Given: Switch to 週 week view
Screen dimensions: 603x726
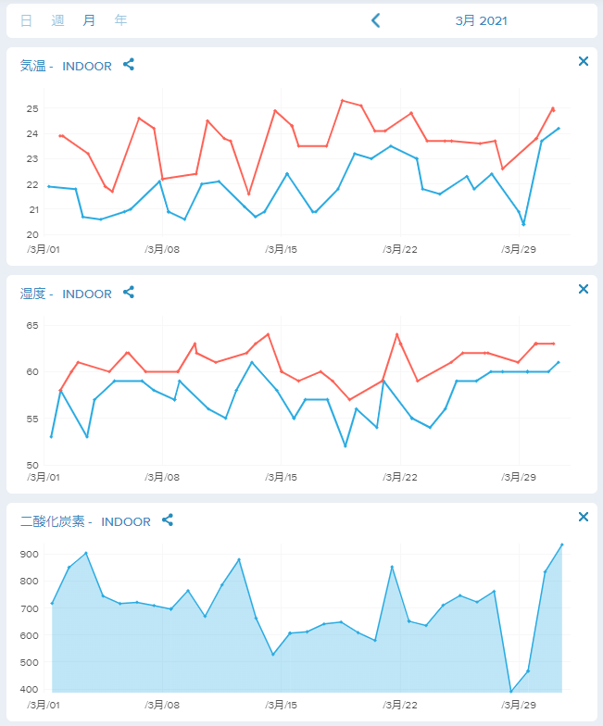Looking at the screenshot, I should [x=57, y=20].
